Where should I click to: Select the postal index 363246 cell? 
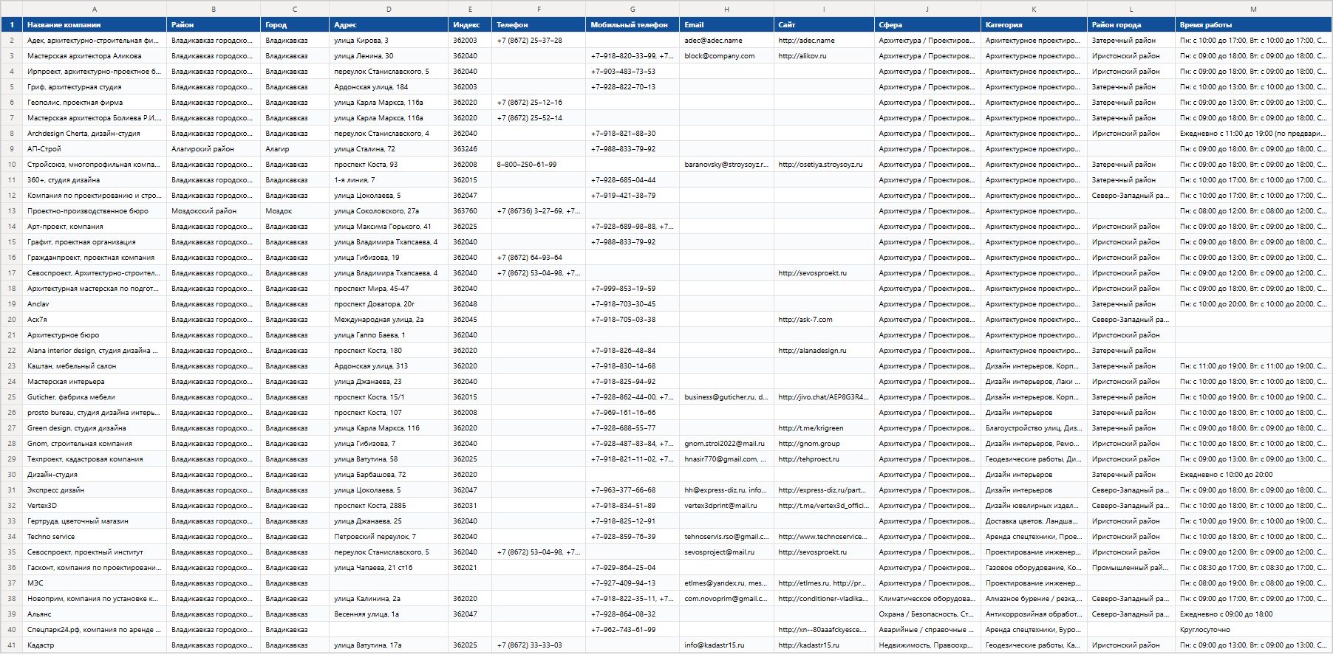click(x=470, y=149)
